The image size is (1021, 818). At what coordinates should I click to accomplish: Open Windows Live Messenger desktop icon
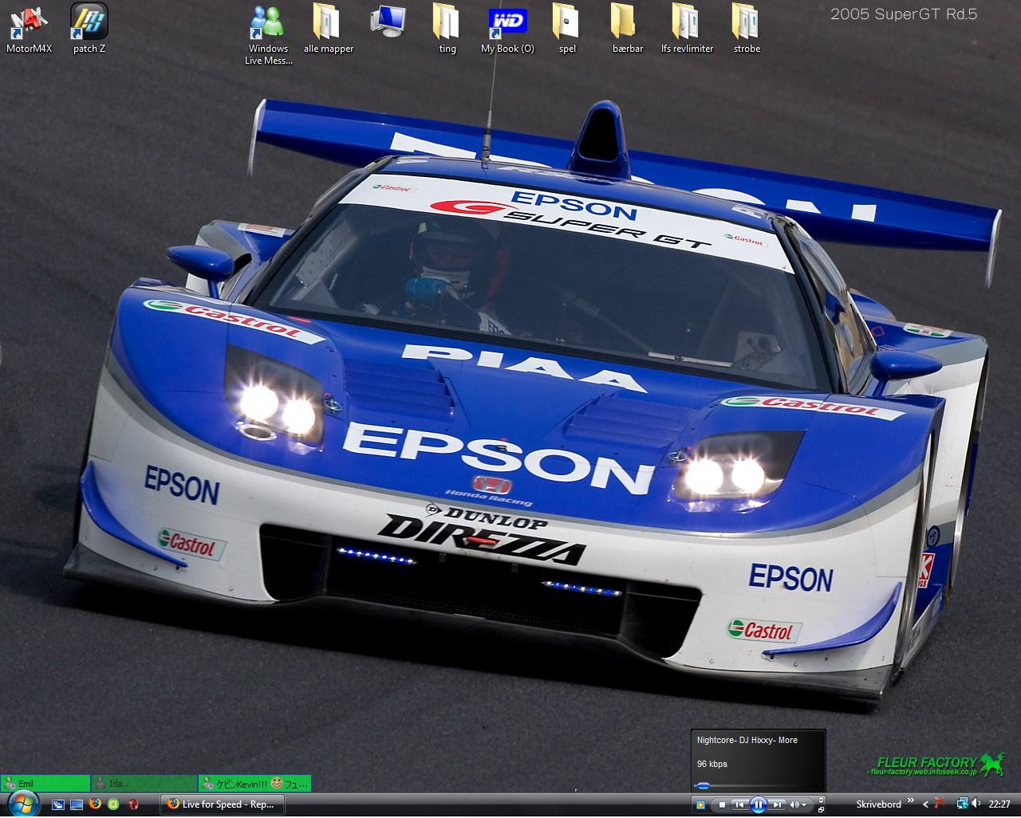tap(268, 34)
